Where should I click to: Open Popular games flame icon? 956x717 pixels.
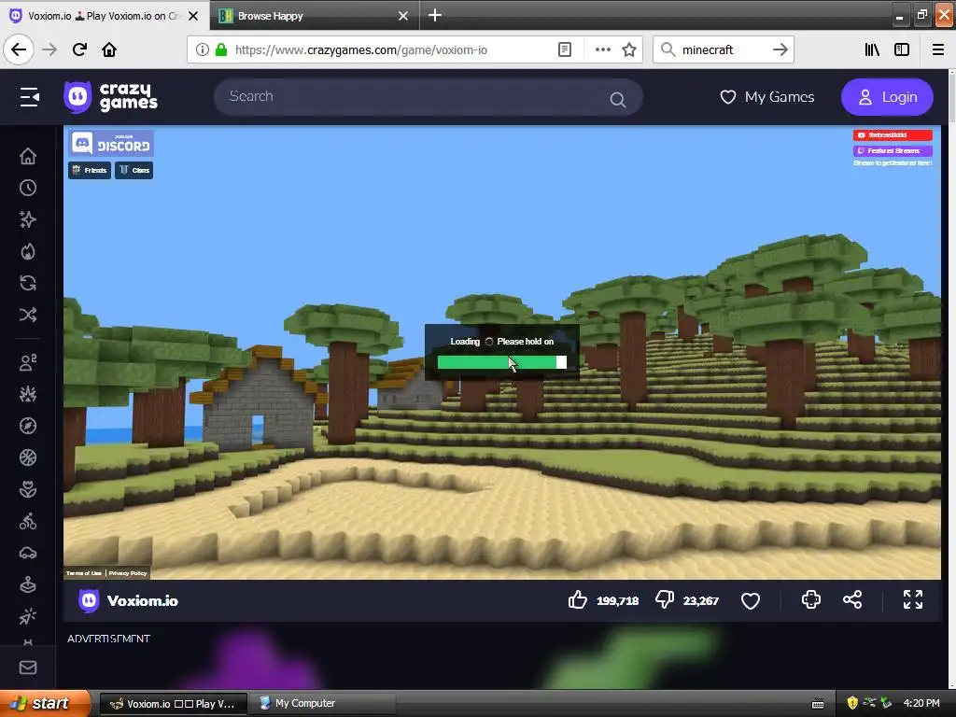27,251
